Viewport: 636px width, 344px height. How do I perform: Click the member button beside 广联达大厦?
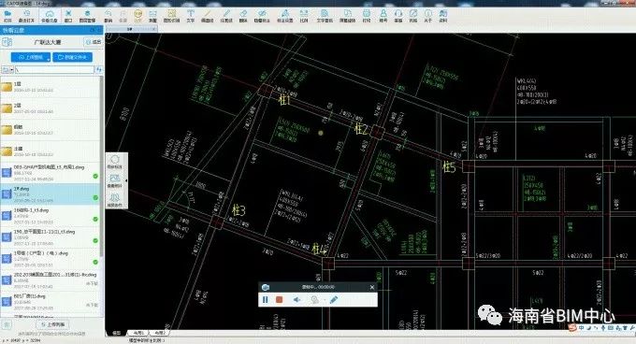click(94, 42)
